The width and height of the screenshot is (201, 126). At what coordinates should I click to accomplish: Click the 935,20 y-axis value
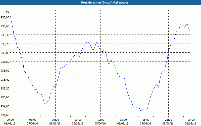point(5,88)
